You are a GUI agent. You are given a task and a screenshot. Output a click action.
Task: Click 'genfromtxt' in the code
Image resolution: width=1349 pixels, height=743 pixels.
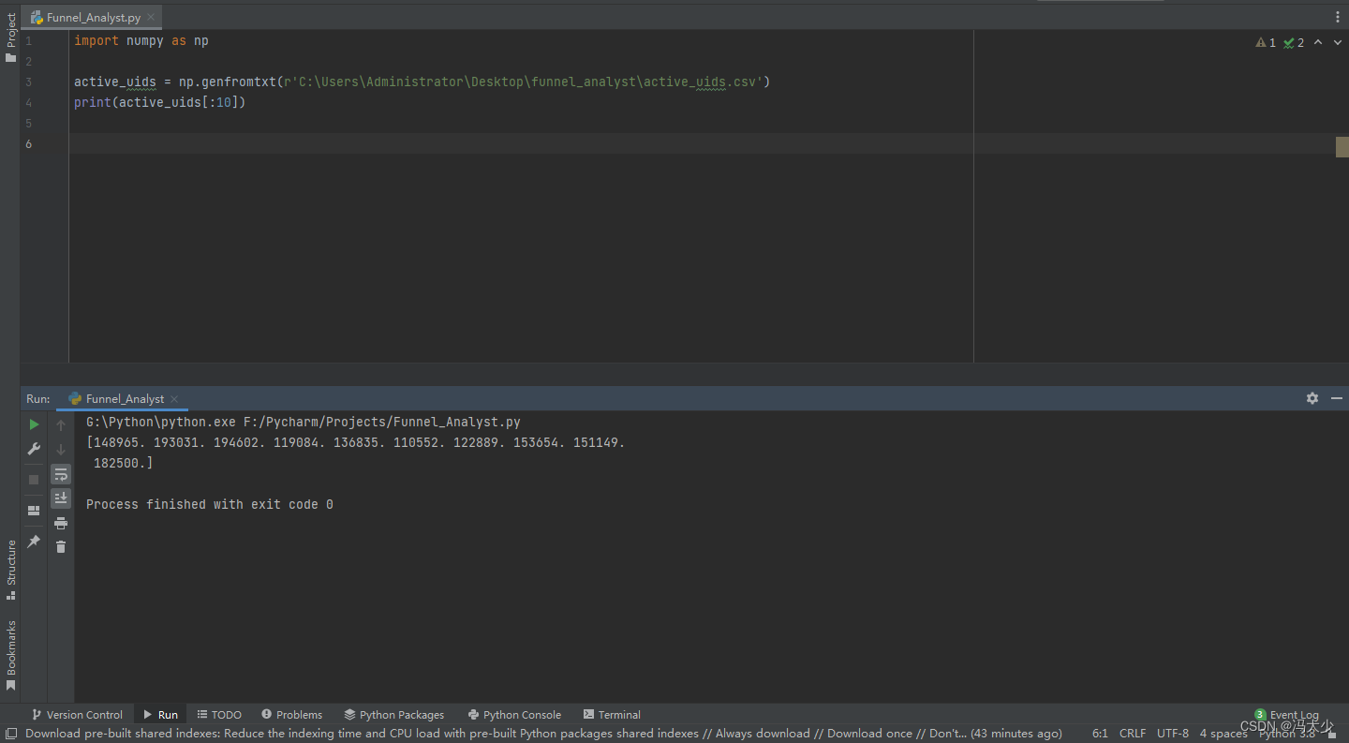coord(239,82)
